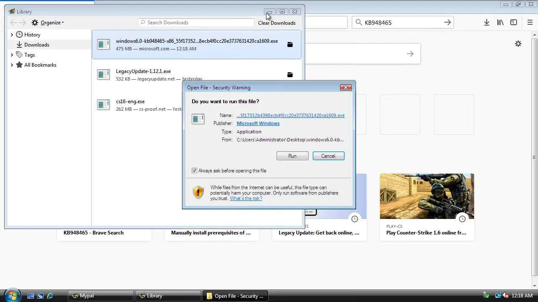Focus the Search Downloads field
The image size is (538, 302).
196,23
